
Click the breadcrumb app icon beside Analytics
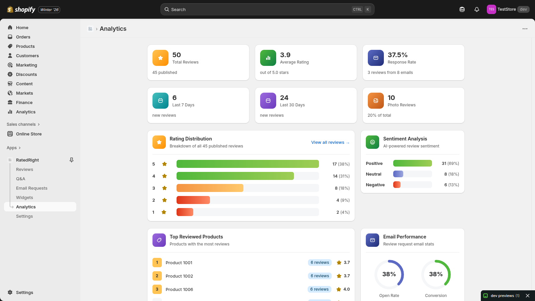(90, 29)
